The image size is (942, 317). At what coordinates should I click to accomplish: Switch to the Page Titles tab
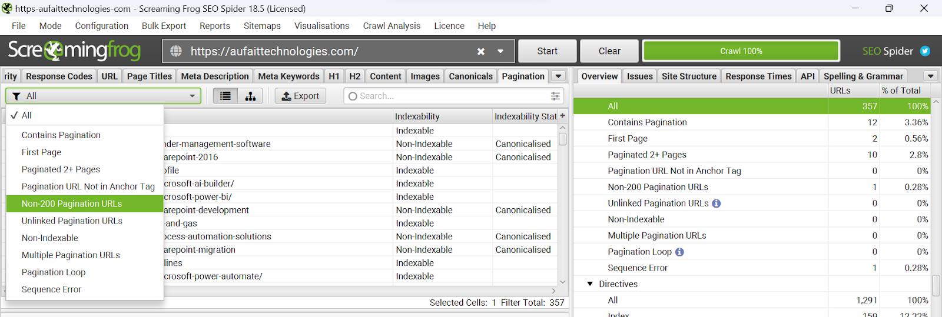click(x=150, y=76)
